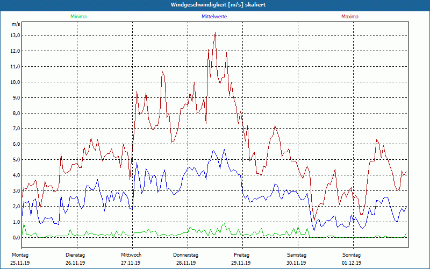Click the 'Freitag' day label
The width and height of the screenshot is (430, 269).
tap(241, 255)
